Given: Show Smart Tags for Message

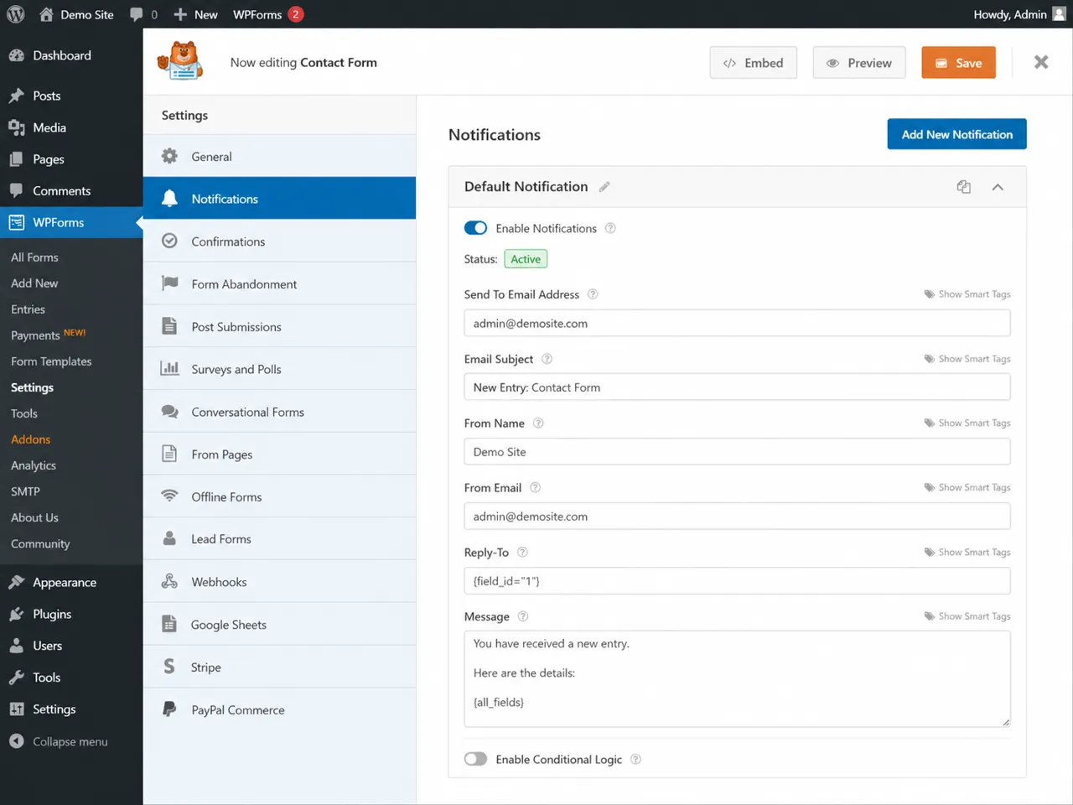Looking at the screenshot, I should [x=967, y=616].
